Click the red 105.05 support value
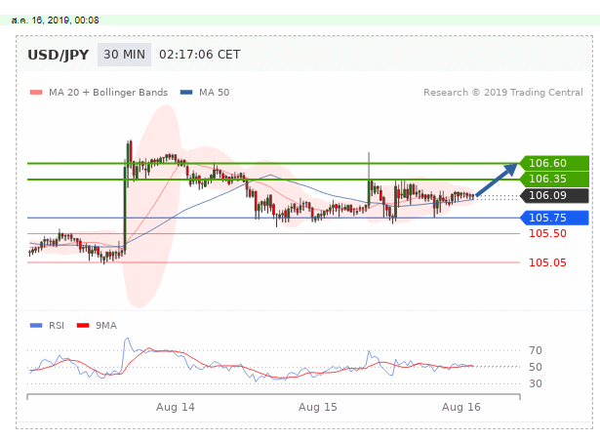600x440 pixels. coord(547,262)
